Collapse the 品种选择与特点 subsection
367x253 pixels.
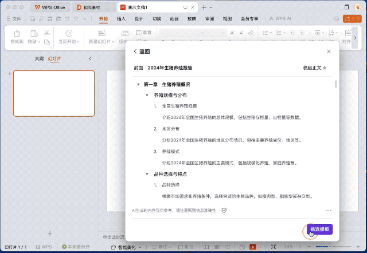click(x=147, y=174)
